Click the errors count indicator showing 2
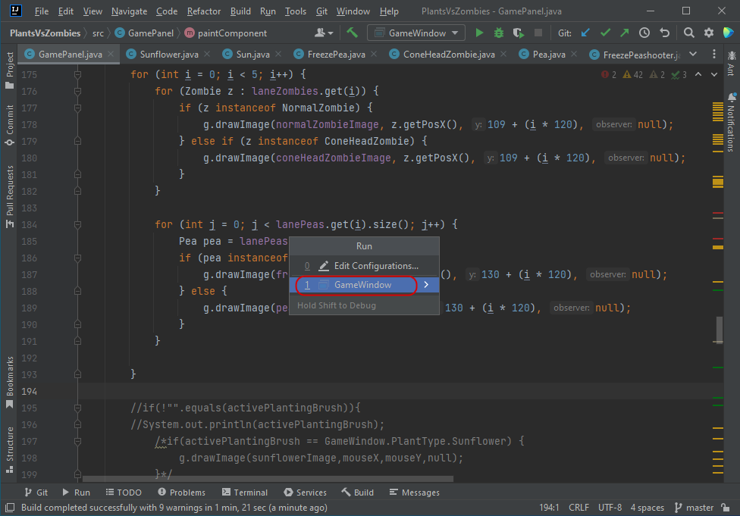 [x=609, y=74]
